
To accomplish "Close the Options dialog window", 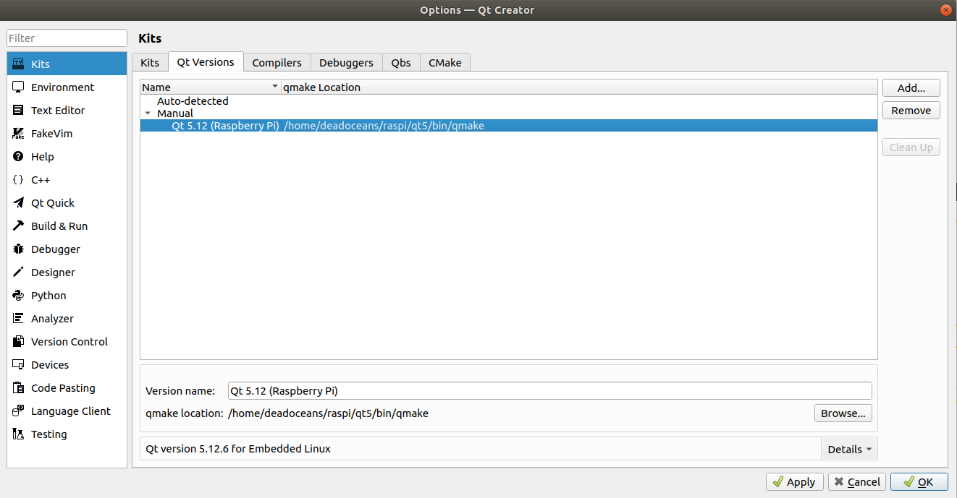I will (945, 10).
